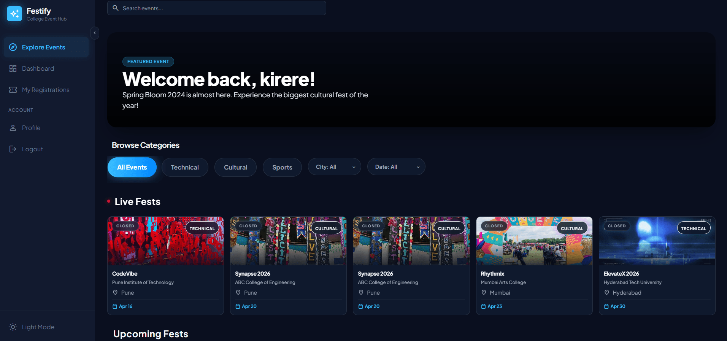The width and height of the screenshot is (727, 341).
Task: Open the City: All dropdown
Action: click(335, 167)
